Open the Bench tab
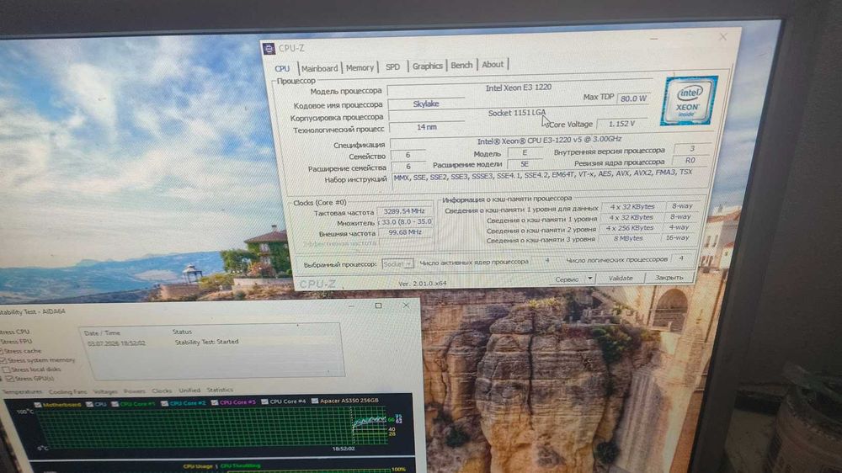 pos(461,65)
